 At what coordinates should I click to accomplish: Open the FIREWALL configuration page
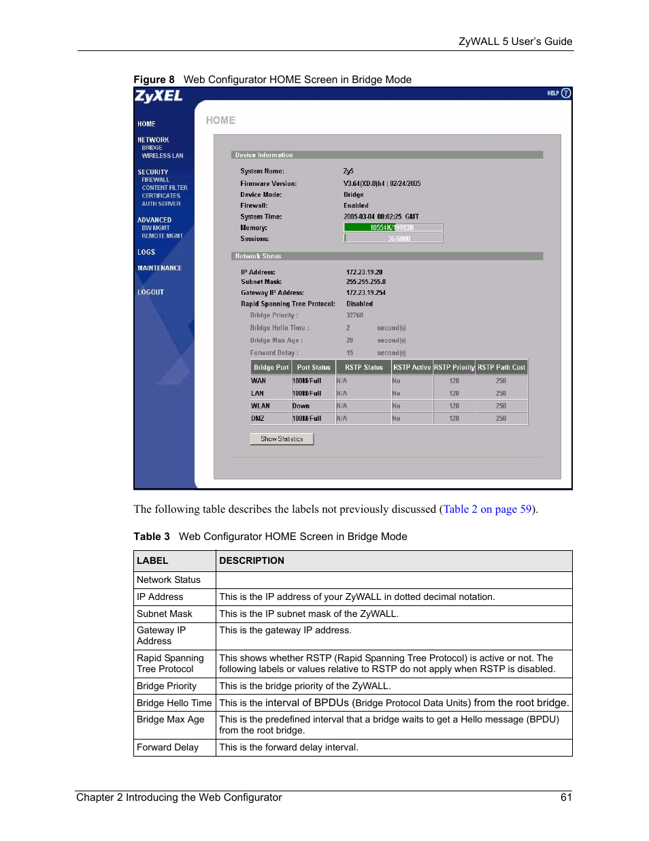coord(154,180)
